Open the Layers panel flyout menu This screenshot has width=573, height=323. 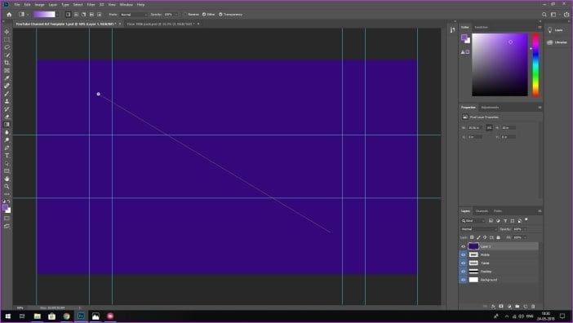[x=540, y=211]
